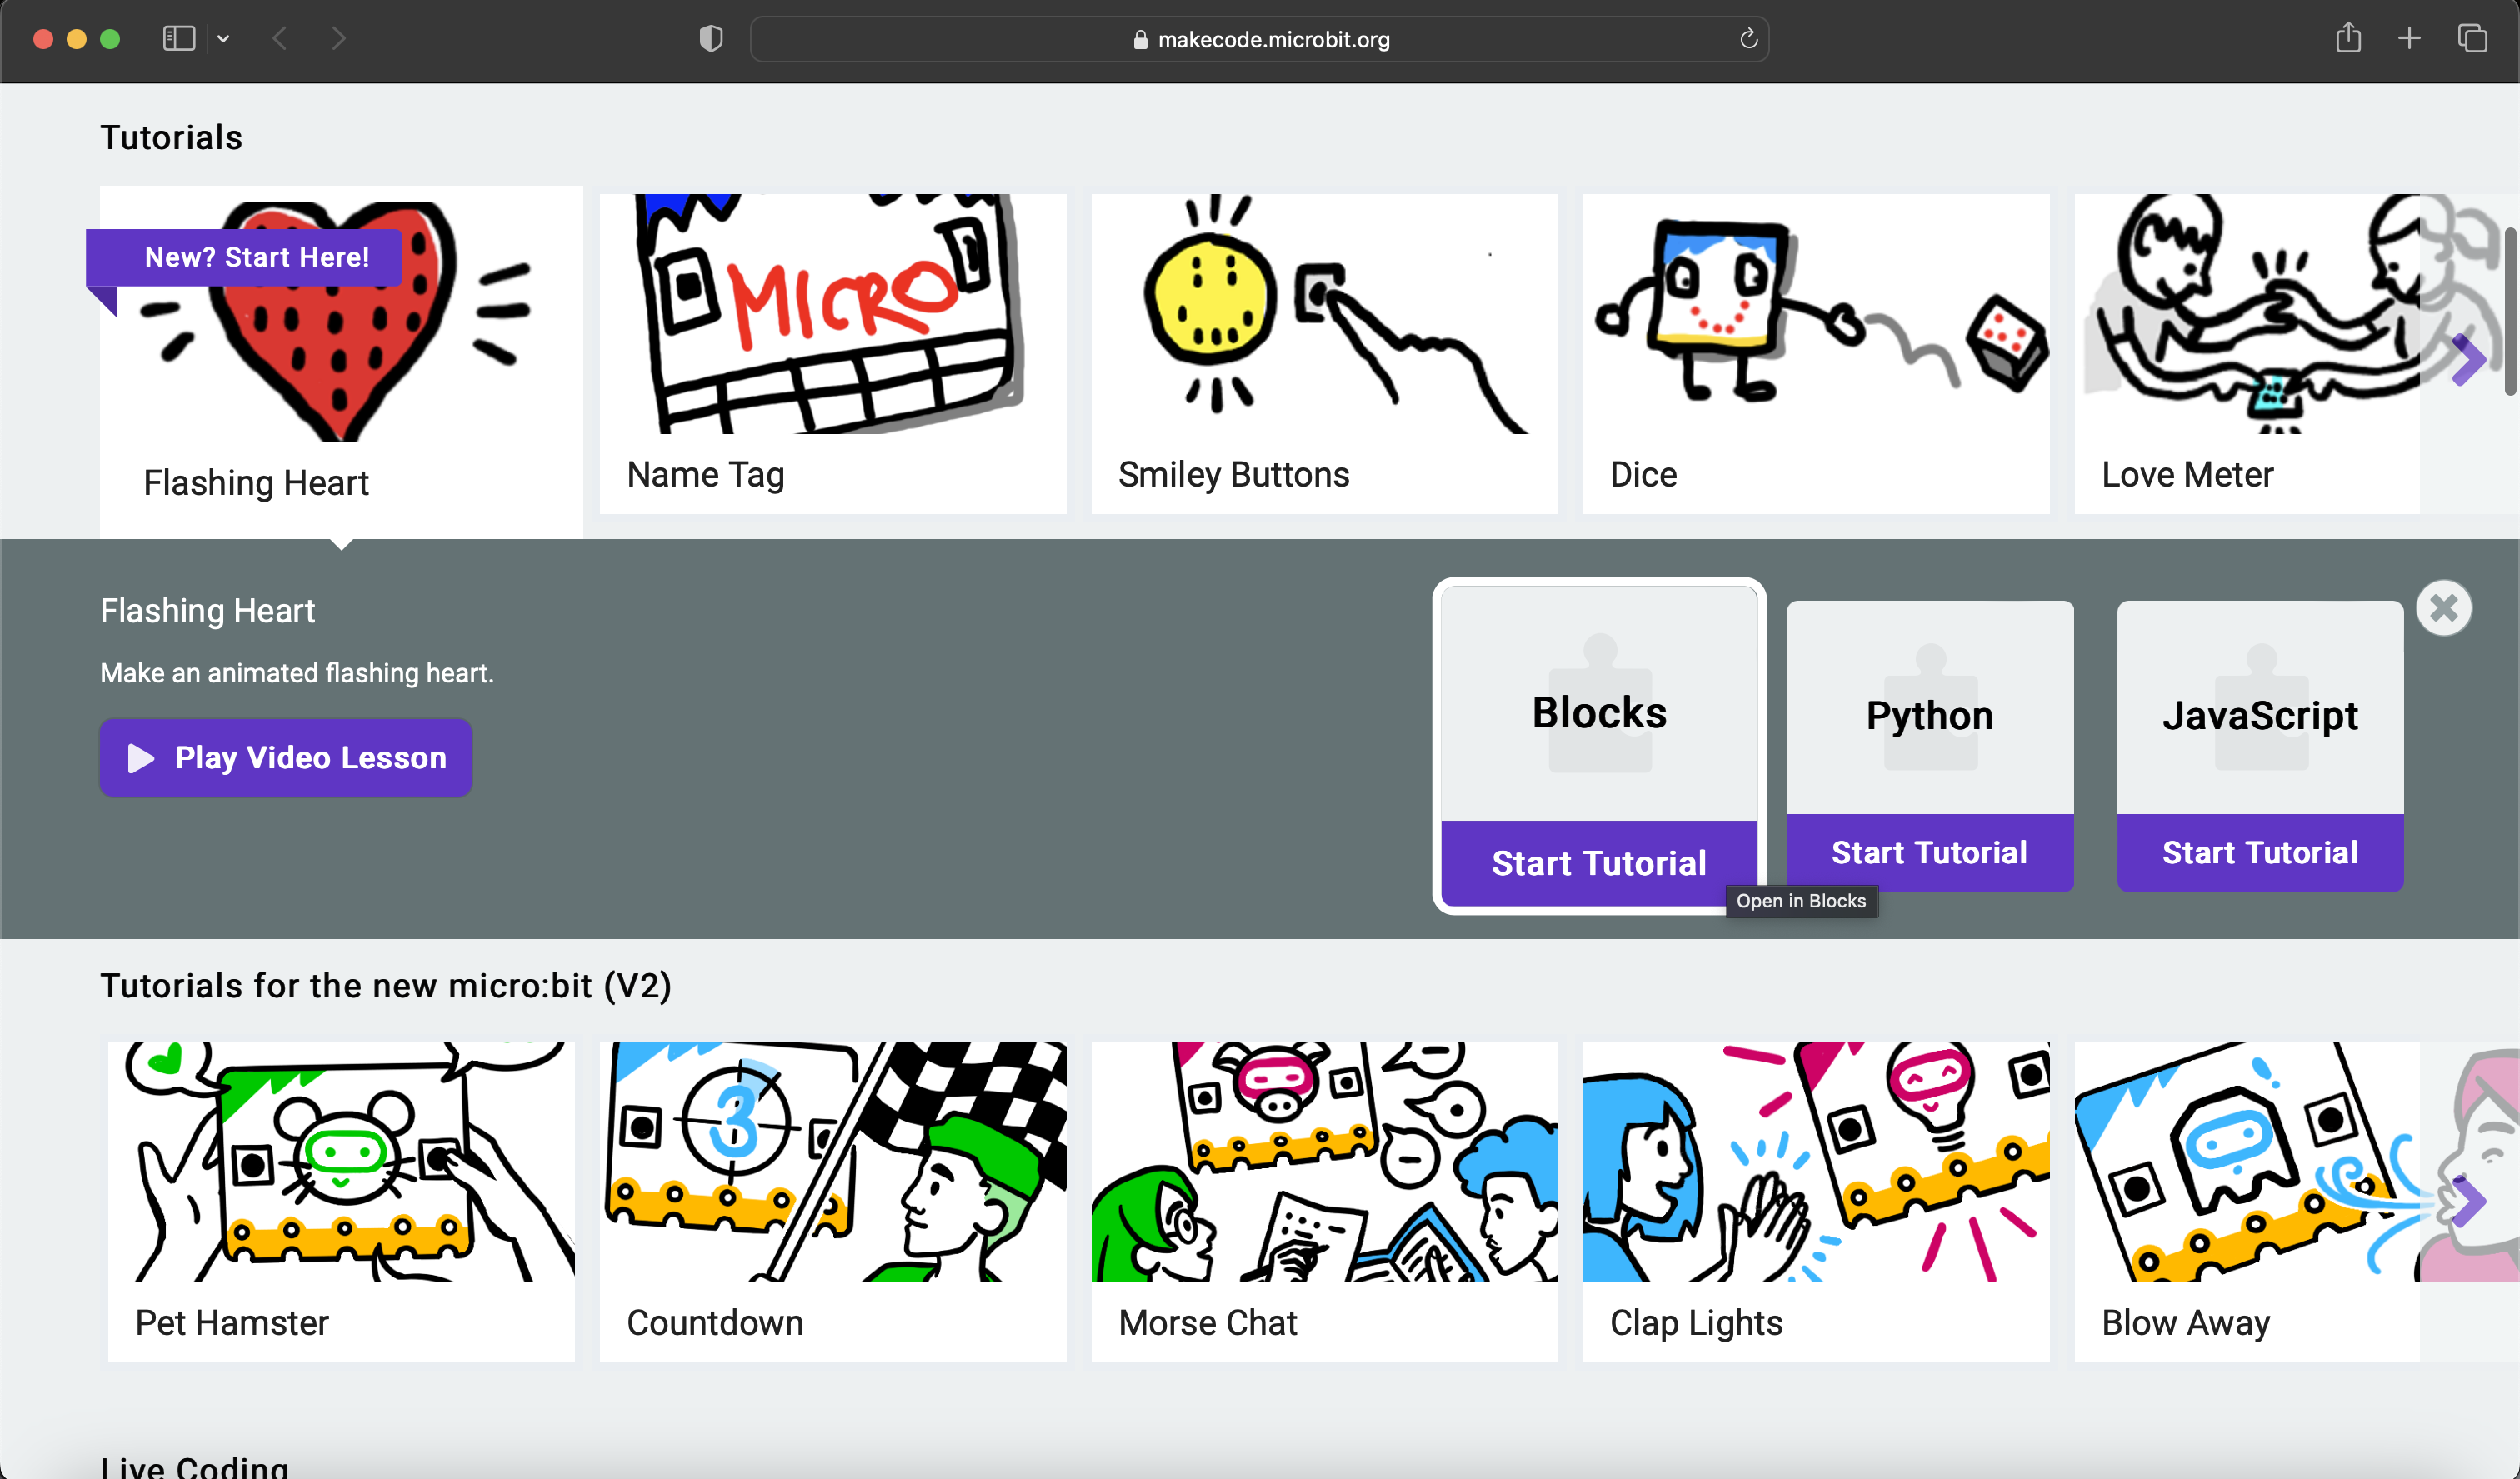The height and width of the screenshot is (1479, 2520).
Task: Open a new tab with plus icon
Action: (x=2409, y=39)
